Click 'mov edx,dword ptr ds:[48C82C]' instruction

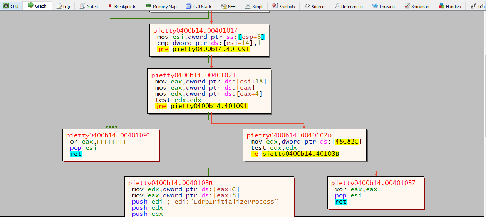click(x=306, y=142)
